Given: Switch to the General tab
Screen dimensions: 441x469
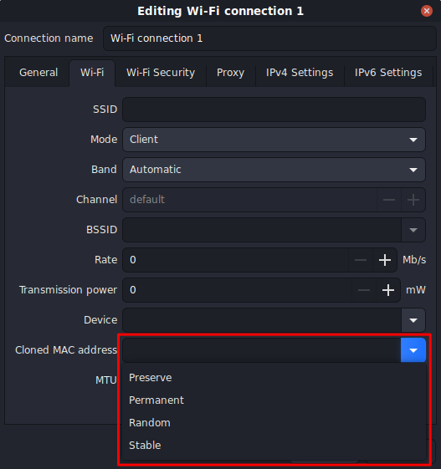Looking at the screenshot, I should point(38,73).
